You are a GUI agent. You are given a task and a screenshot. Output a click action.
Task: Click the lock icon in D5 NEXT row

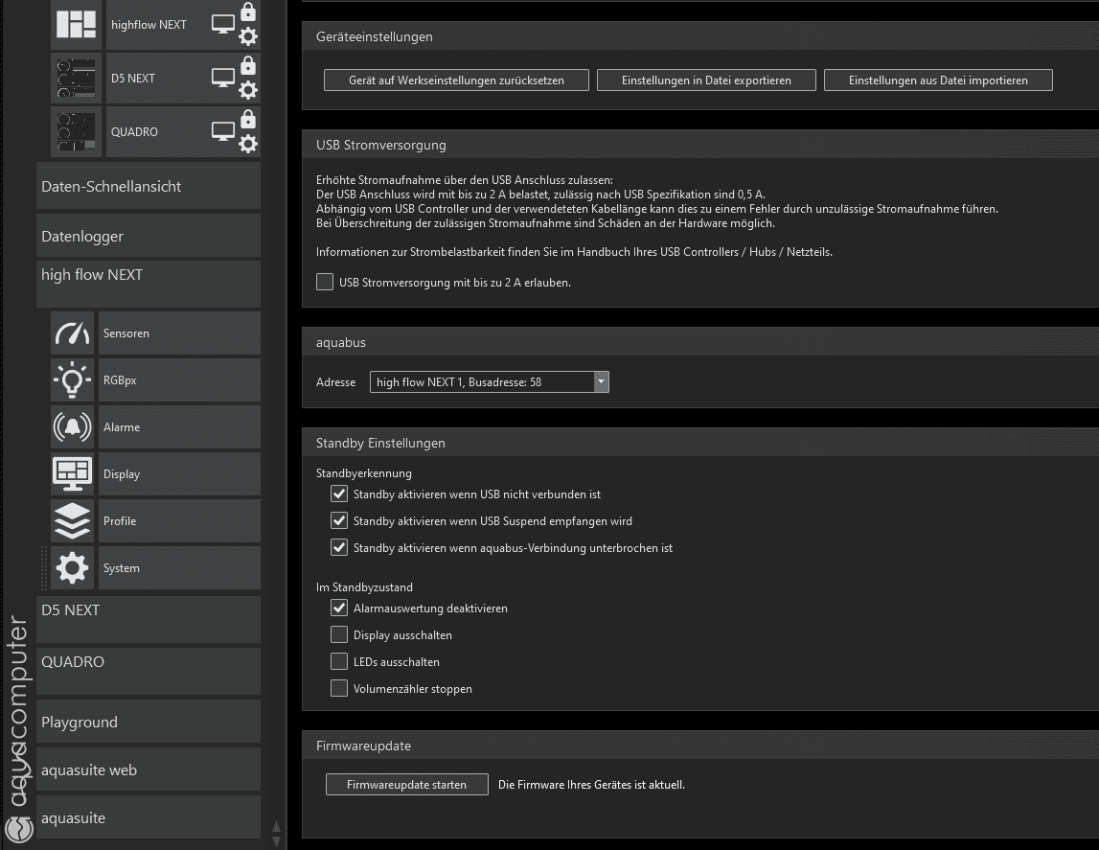[248, 65]
